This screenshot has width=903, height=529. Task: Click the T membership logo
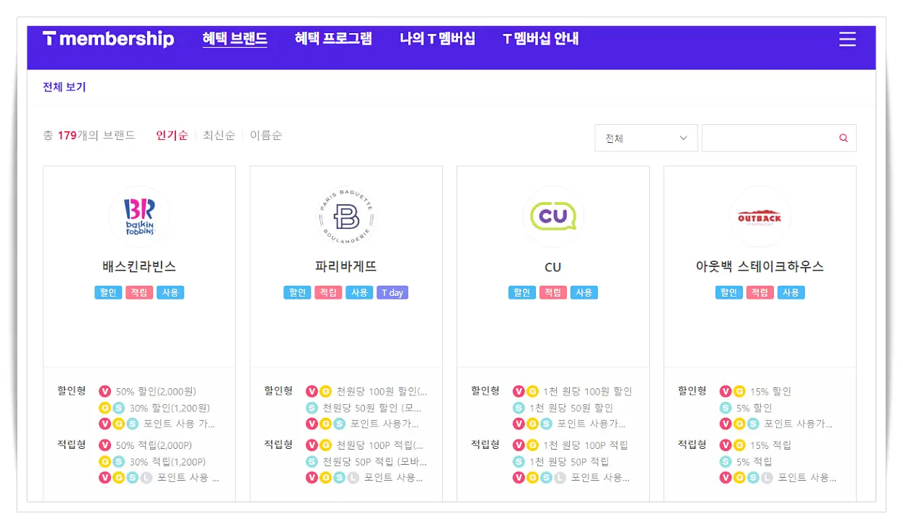(108, 39)
